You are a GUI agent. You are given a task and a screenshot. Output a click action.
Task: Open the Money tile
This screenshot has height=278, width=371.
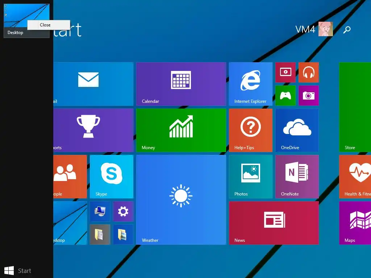coord(181,130)
